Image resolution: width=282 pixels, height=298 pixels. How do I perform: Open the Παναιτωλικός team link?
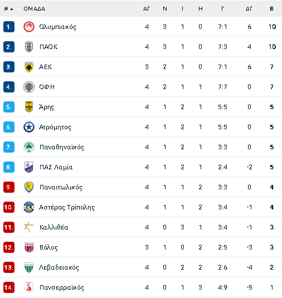61,187
